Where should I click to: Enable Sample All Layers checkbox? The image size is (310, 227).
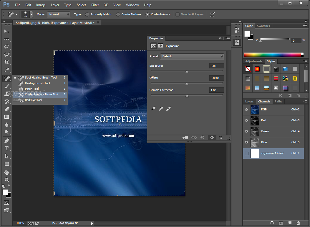click(x=178, y=14)
